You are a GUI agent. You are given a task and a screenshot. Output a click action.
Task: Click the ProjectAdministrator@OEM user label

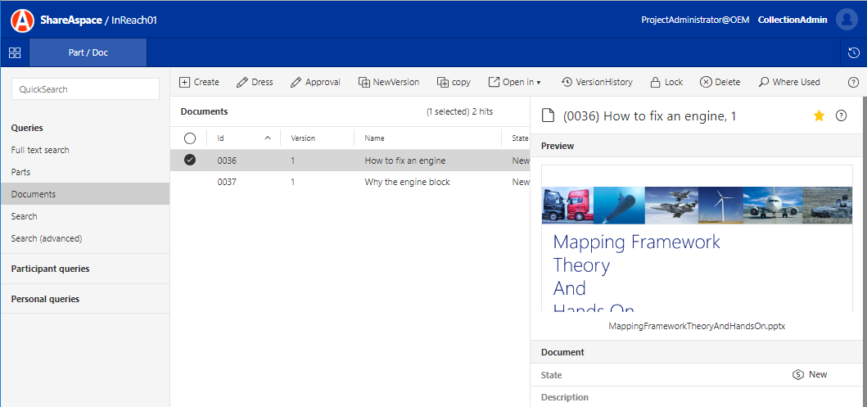(695, 20)
